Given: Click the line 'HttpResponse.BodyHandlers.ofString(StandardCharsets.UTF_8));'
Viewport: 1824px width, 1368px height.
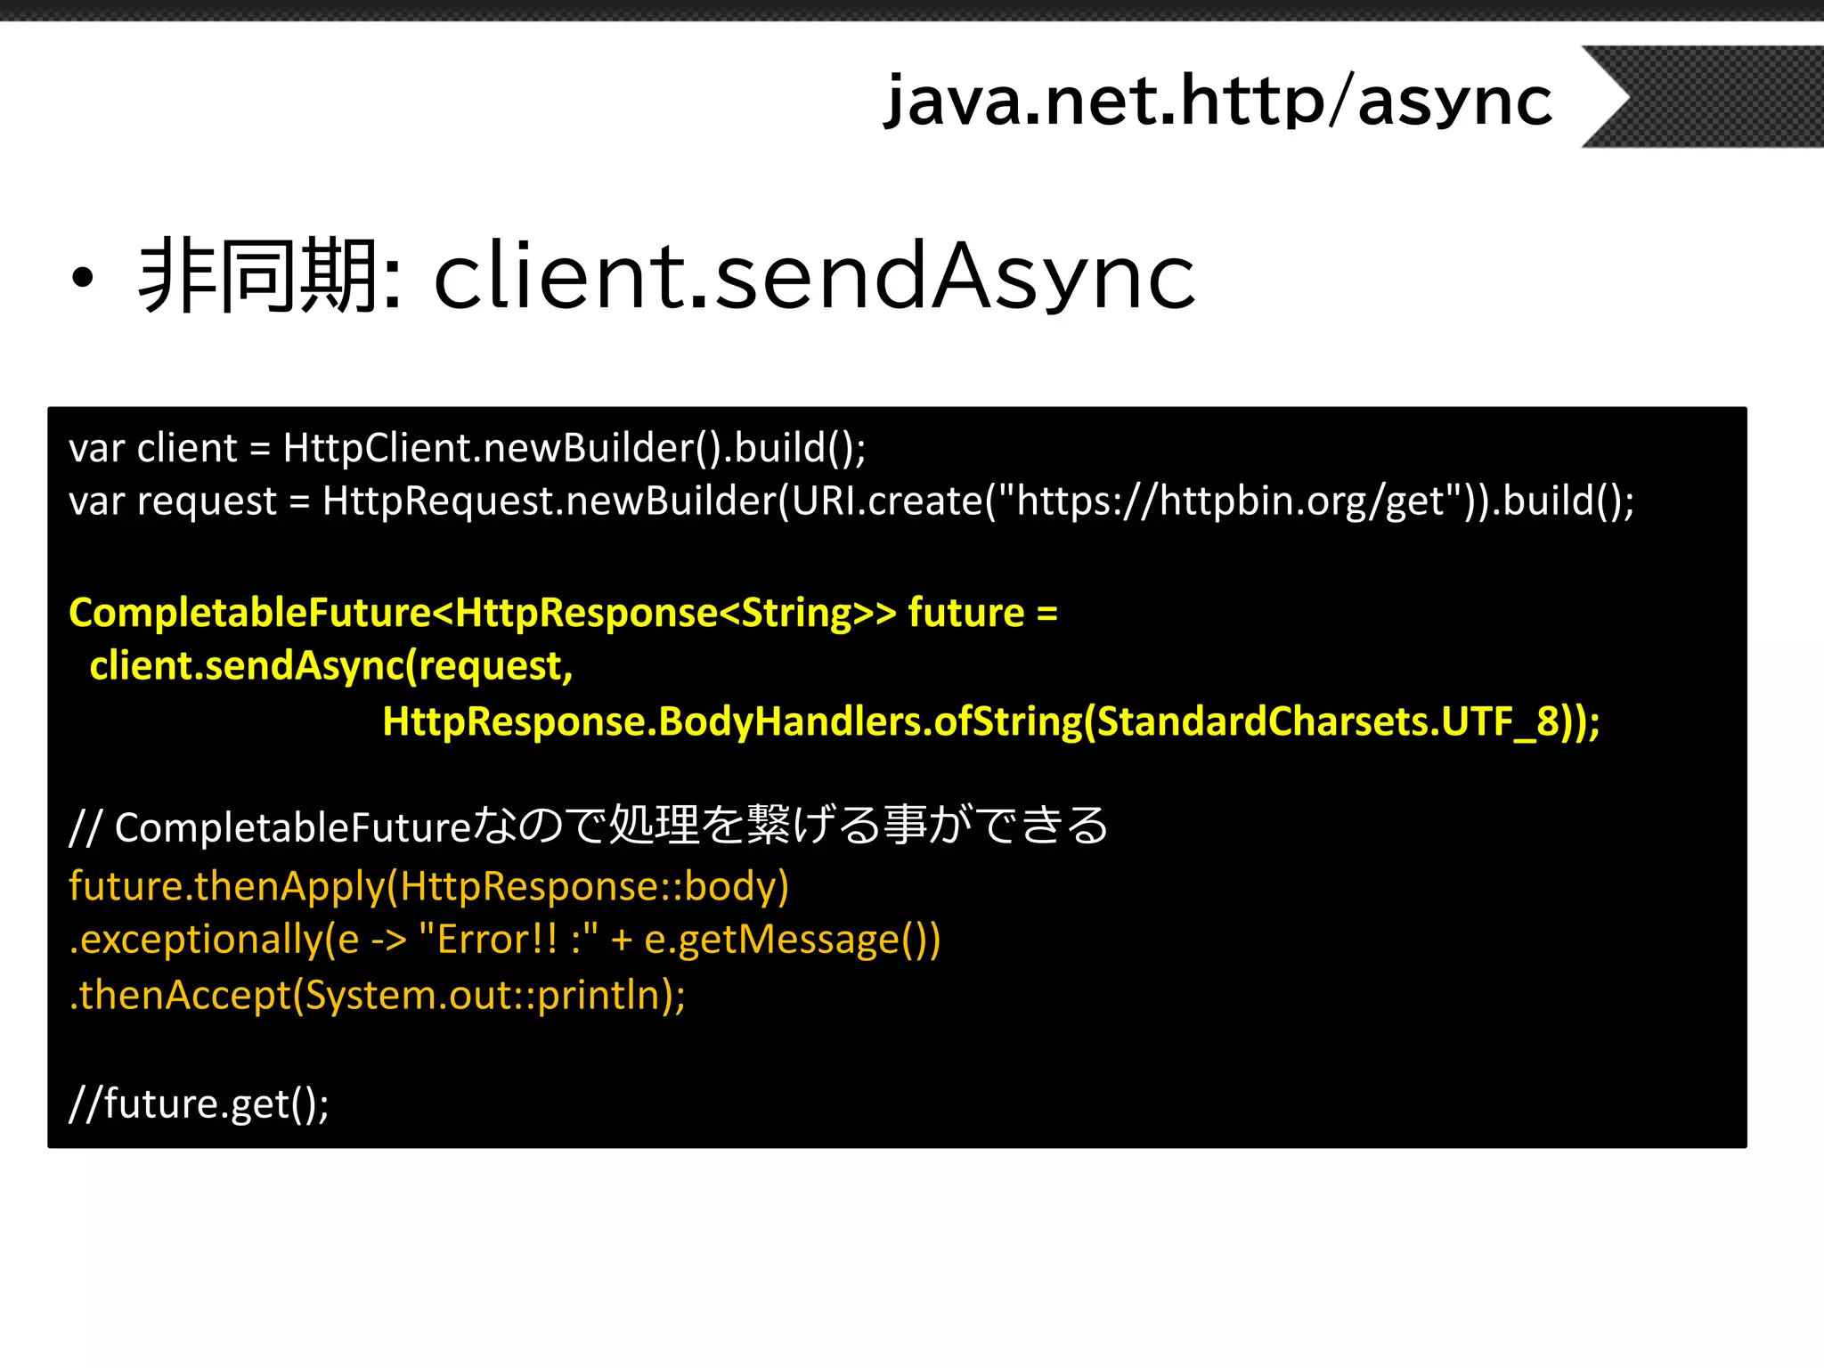Looking at the screenshot, I should click(991, 721).
